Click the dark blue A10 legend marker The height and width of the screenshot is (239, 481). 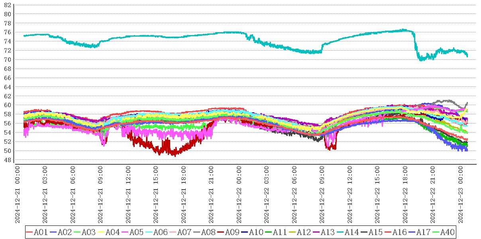(x=245, y=232)
